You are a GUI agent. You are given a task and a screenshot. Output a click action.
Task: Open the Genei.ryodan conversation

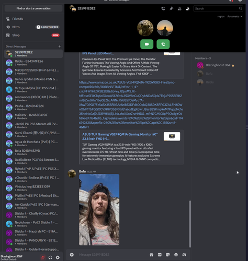pos(33,80)
